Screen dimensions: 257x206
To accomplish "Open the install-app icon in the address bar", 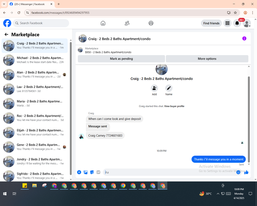I will point(229,13).
